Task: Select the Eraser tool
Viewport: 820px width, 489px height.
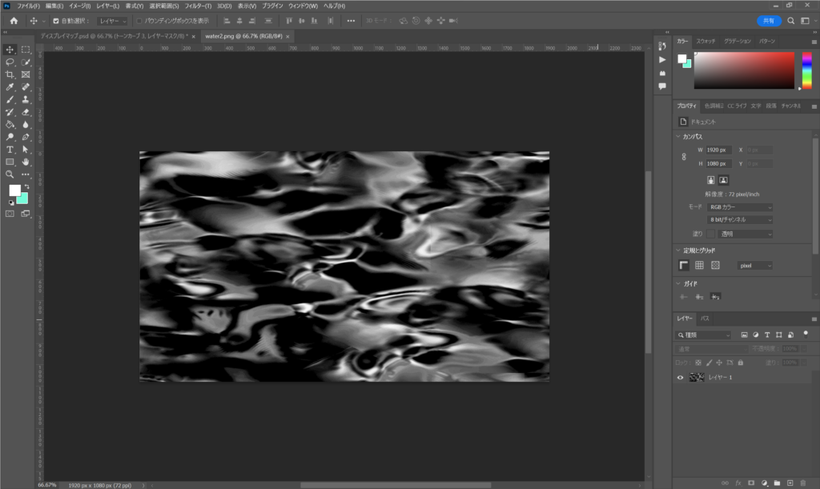Action: click(26, 112)
